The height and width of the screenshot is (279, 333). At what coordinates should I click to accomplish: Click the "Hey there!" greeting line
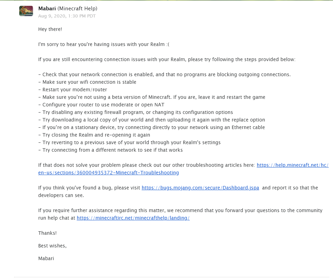tap(50, 29)
